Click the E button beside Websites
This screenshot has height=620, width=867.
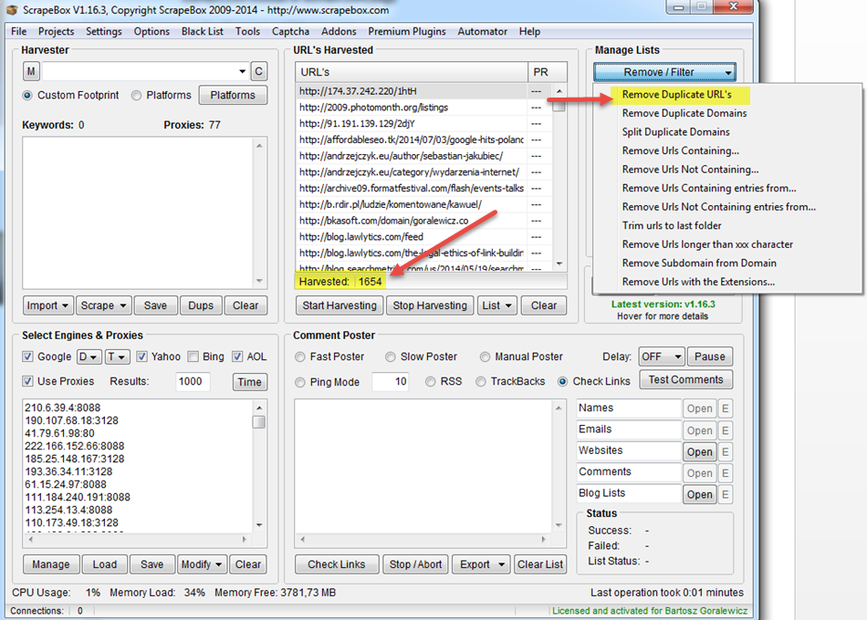[726, 451]
